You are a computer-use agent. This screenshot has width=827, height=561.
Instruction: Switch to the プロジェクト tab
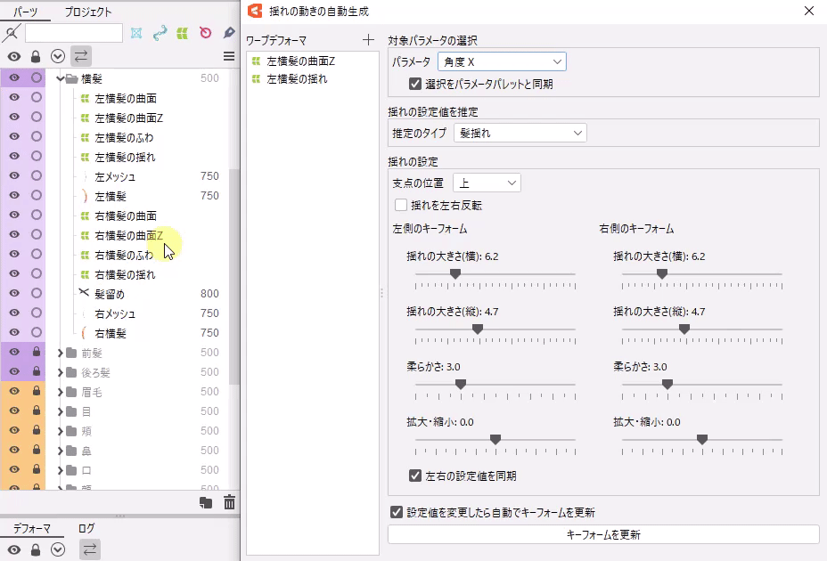(x=88, y=12)
